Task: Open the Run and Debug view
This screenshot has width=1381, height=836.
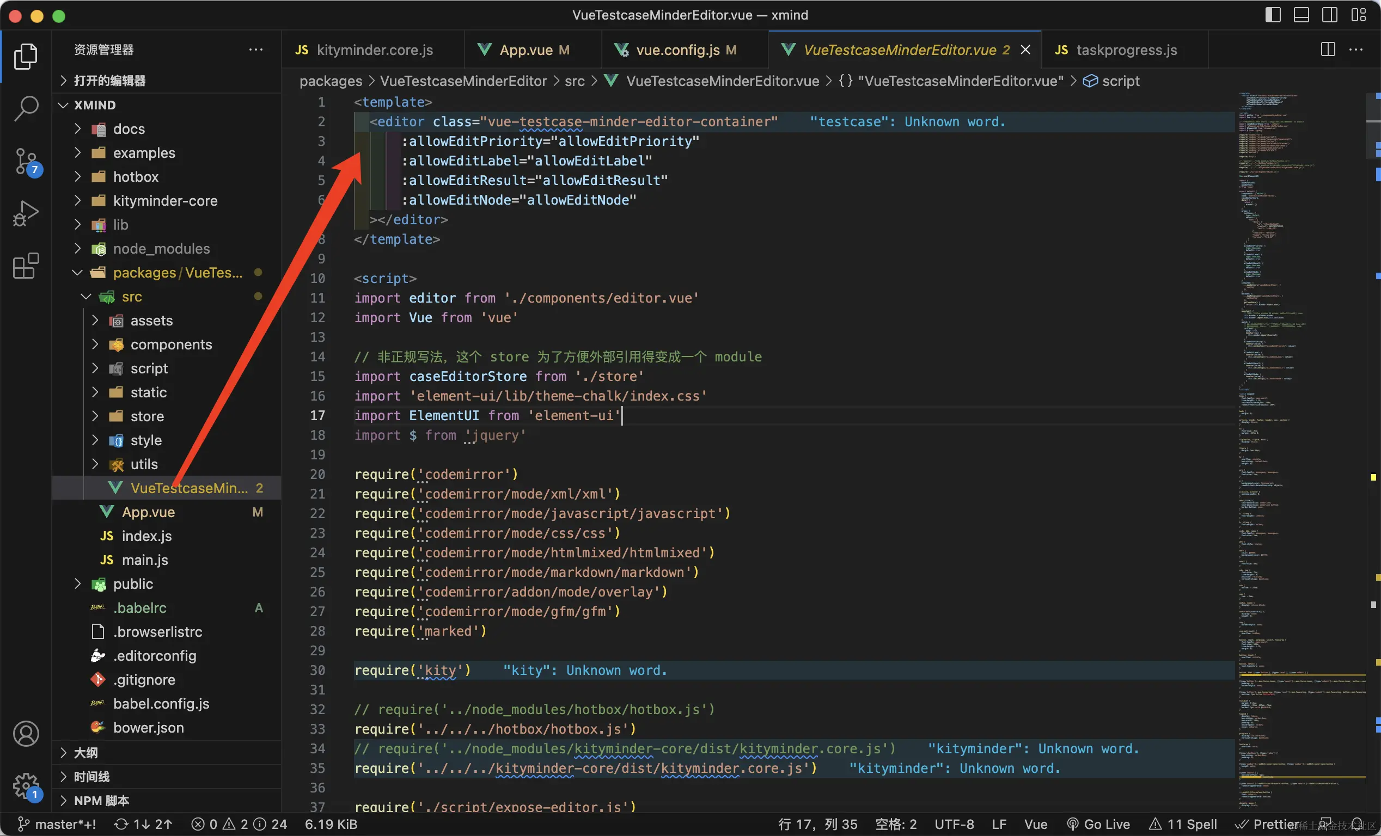Action: coord(26,213)
